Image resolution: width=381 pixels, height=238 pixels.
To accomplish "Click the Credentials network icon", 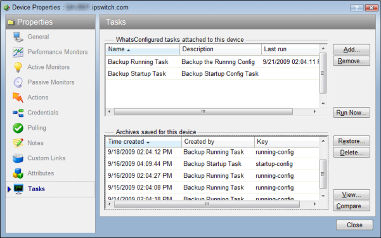I will point(18,113).
